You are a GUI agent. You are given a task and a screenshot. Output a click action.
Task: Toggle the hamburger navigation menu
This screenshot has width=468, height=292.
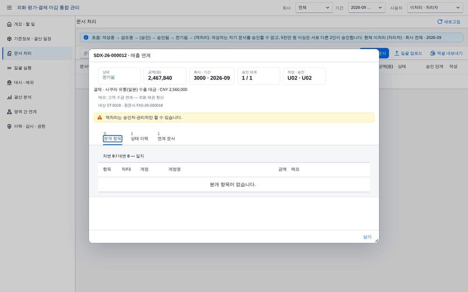pyautogui.click(x=9, y=7)
